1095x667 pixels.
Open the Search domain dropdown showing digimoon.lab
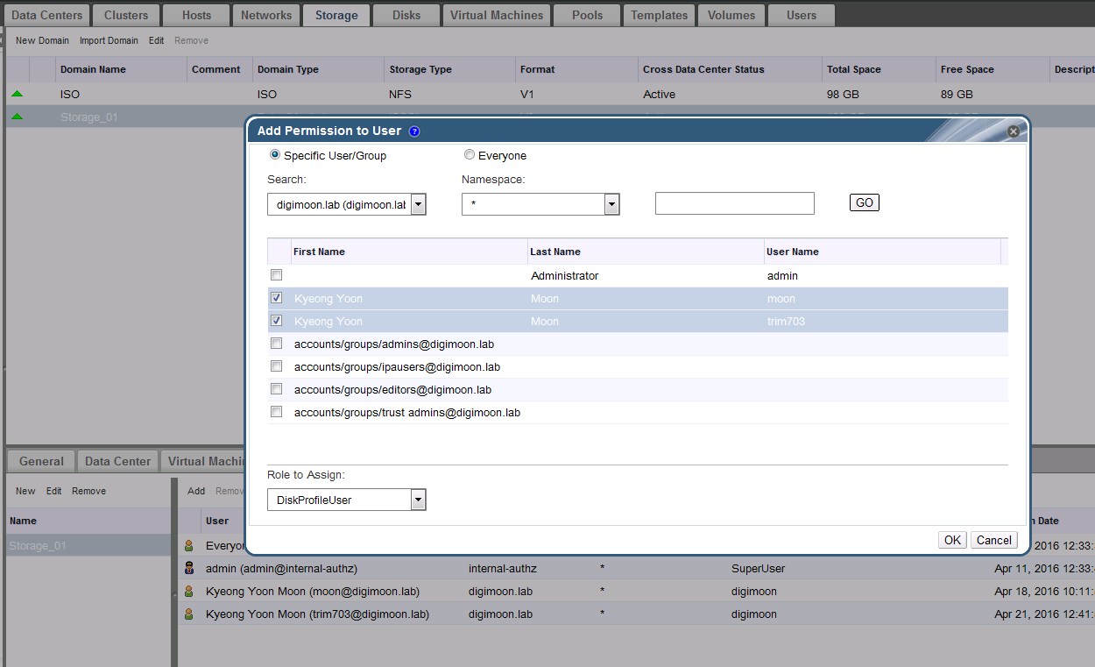click(347, 204)
